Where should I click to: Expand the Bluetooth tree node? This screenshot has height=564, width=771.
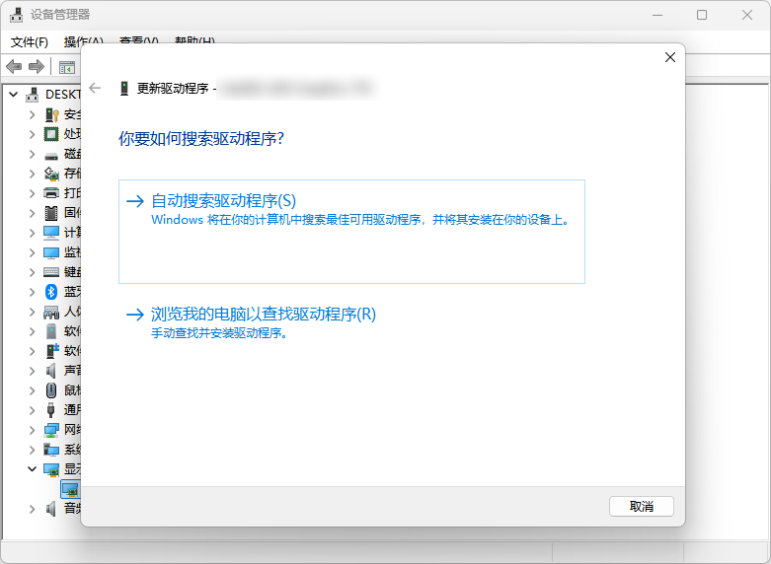[x=33, y=292]
